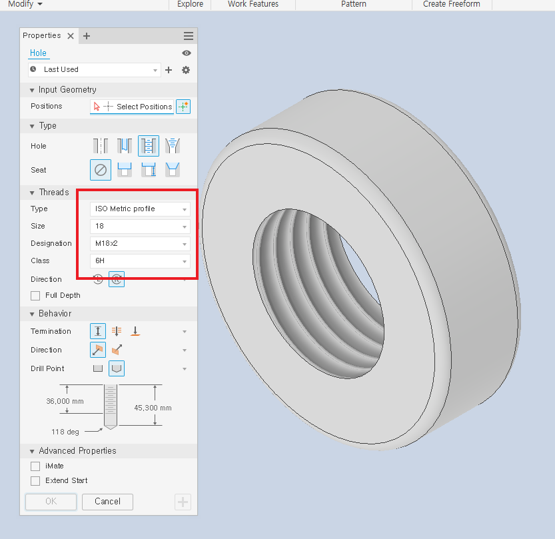Set right-hand thread direction
The width and height of the screenshot is (555, 539).
pyautogui.click(x=117, y=280)
